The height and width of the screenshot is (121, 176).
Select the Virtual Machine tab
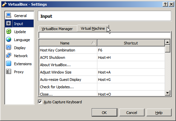(x=93, y=28)
